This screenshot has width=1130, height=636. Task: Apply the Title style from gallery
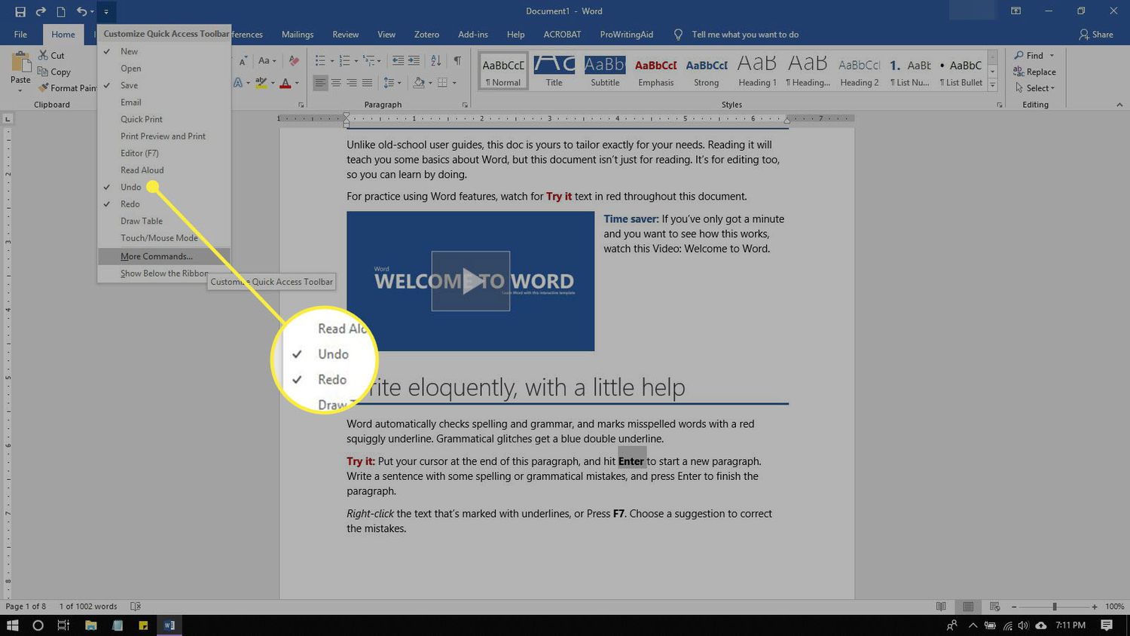(x=554, y=71)
